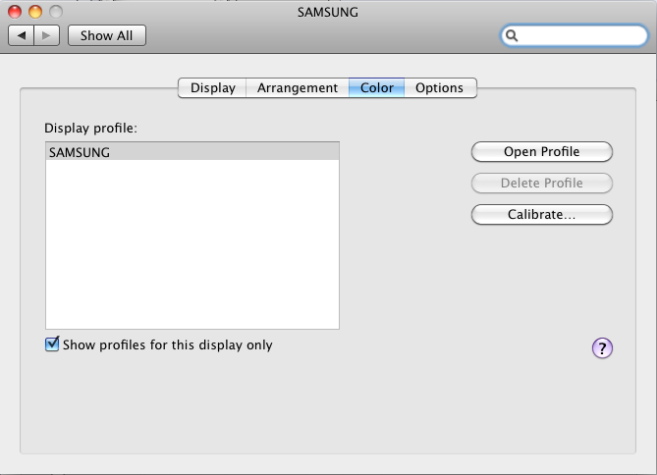Switch to the Display tab
Image resolution: width=657 pixels, height=475 pixels.
pos(212,87)
